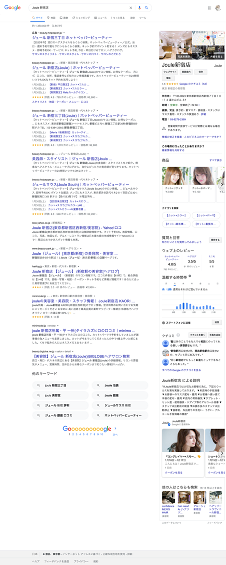
Task: Click the Google logo to go home
Action: coord(12,8)
